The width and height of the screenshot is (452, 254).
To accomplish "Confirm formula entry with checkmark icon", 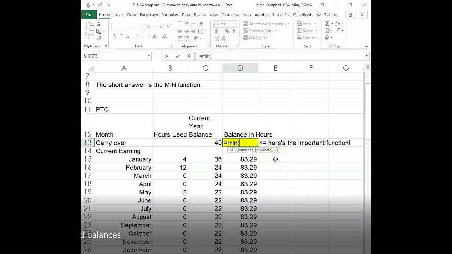I will coord(178,56).
